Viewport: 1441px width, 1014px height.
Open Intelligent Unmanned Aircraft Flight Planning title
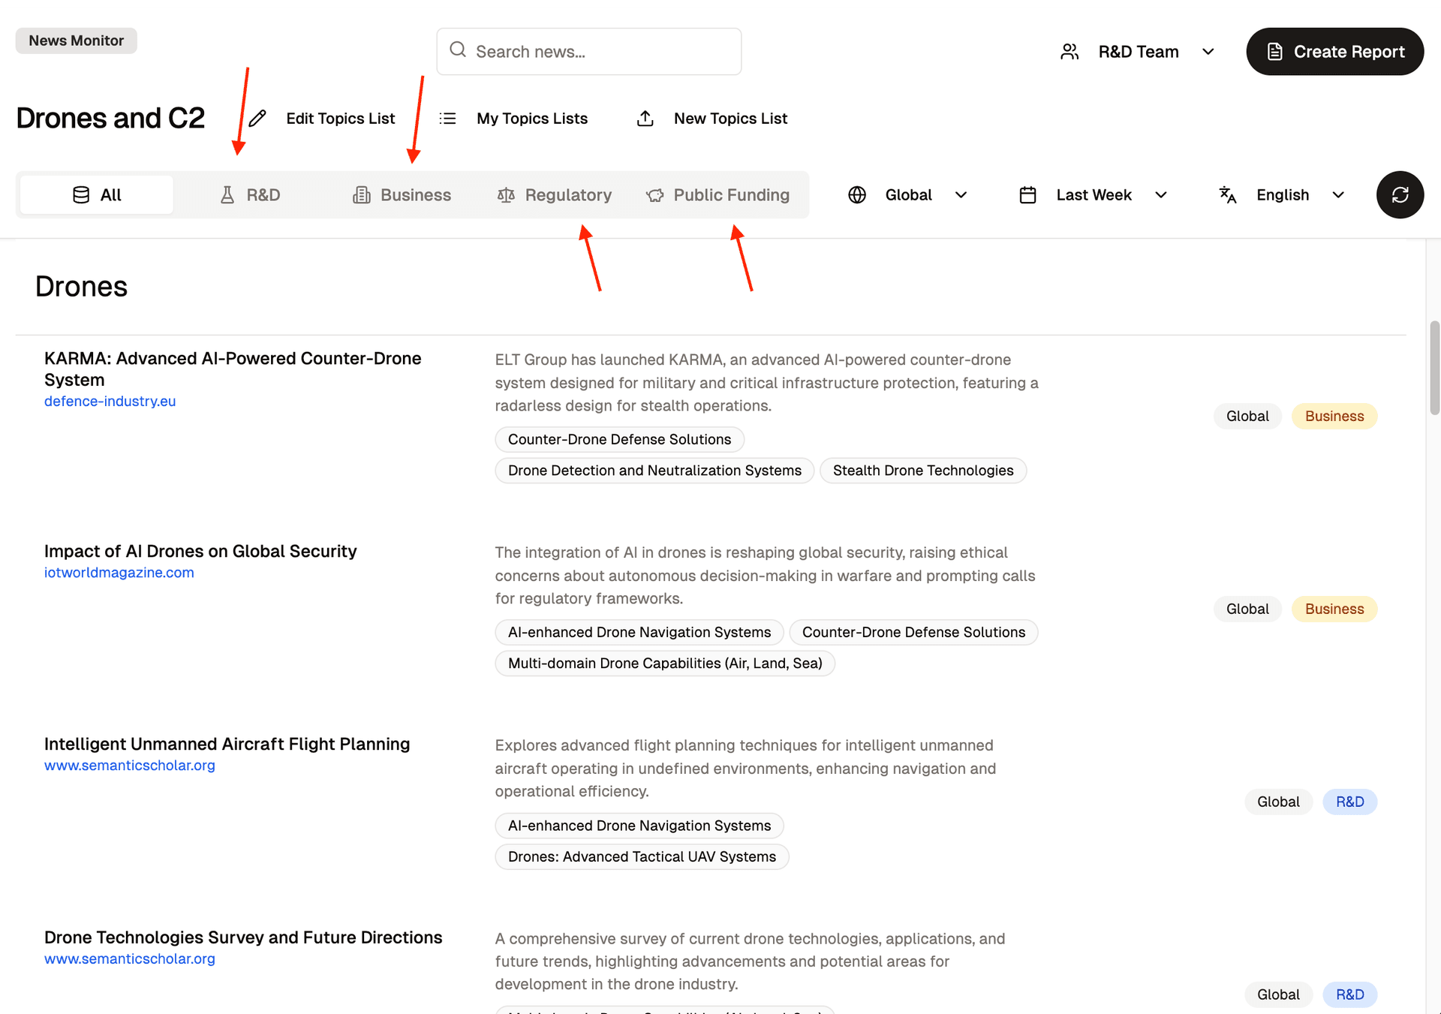[x=227, y=744]
